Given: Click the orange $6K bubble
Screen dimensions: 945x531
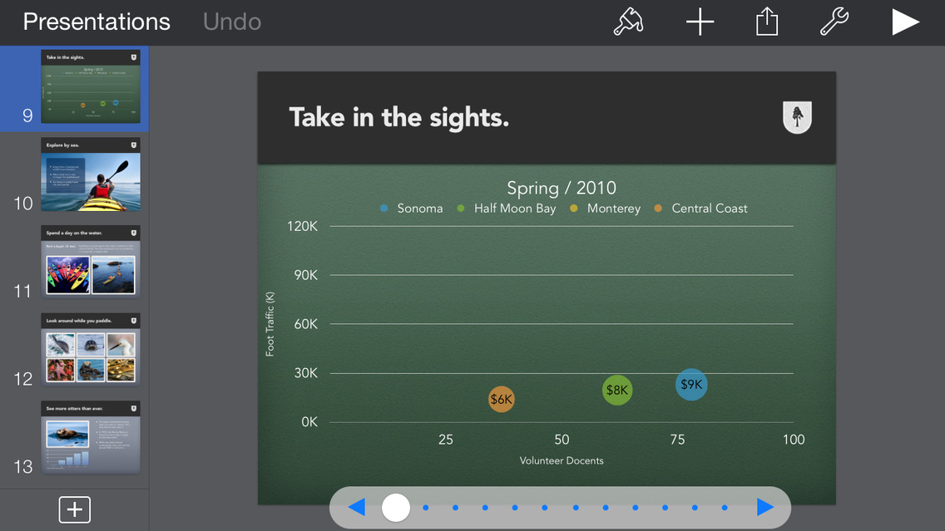Looking at the screenshot, I should [502, 400].
